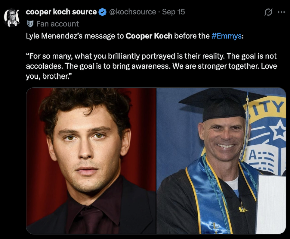
Task: Open the "cooper koch source" display name
Action: (x=61, y=12)
